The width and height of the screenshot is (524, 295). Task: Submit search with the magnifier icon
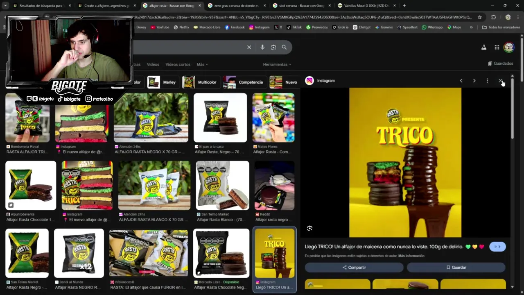point(284,47)
